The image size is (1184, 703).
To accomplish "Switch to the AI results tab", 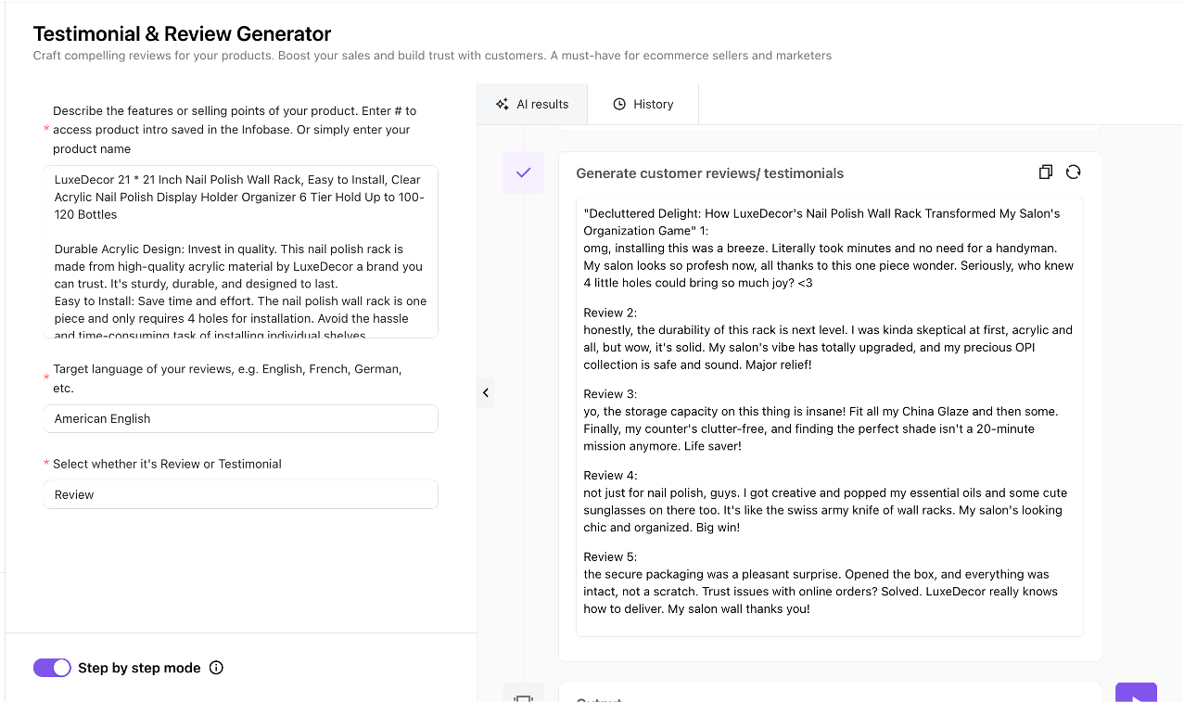I will (532, 104).
